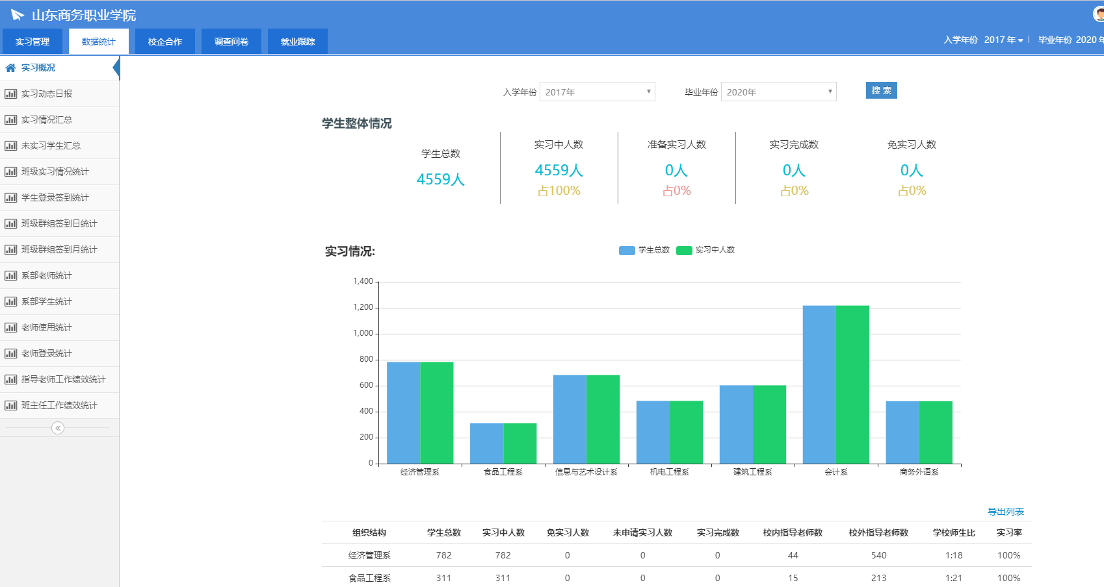Click the college logo icon in header
Screen dimensions: 1104x587
point(18,15)
